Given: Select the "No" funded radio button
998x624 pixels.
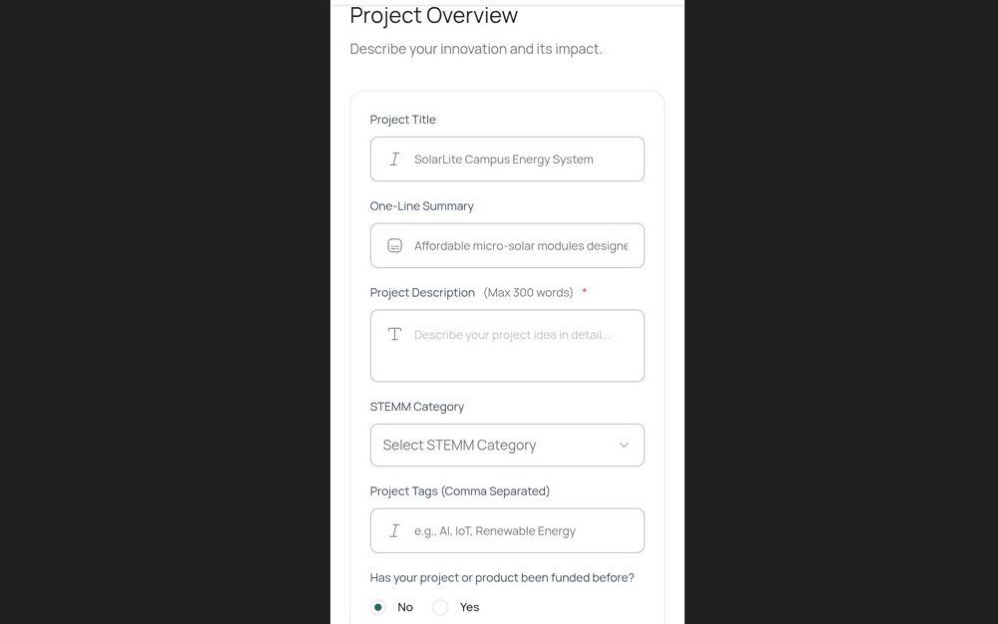Looking at the screenshot, I should tap(378, 607).
